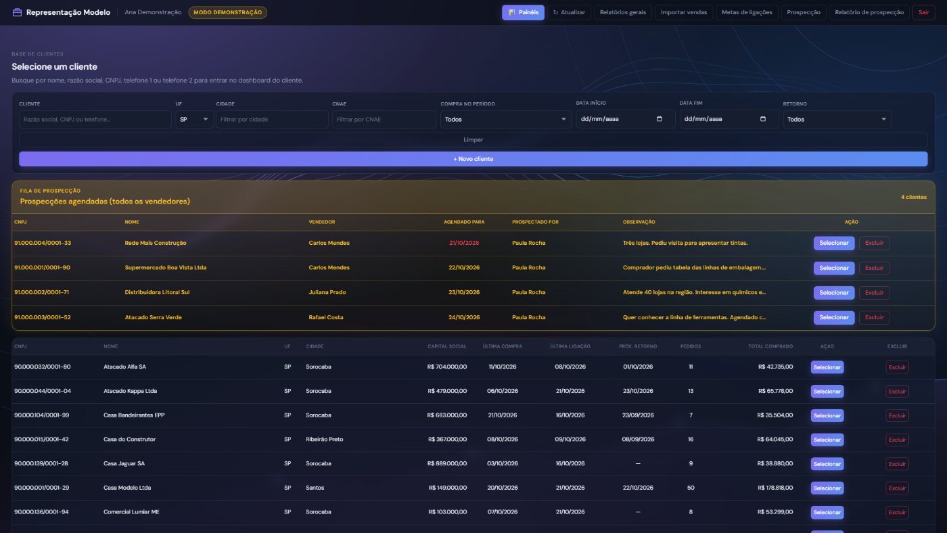Focus the Filtrar por CNAE field
The height and width of the screenshot is (533, 947).
click(x=384, y=119)
